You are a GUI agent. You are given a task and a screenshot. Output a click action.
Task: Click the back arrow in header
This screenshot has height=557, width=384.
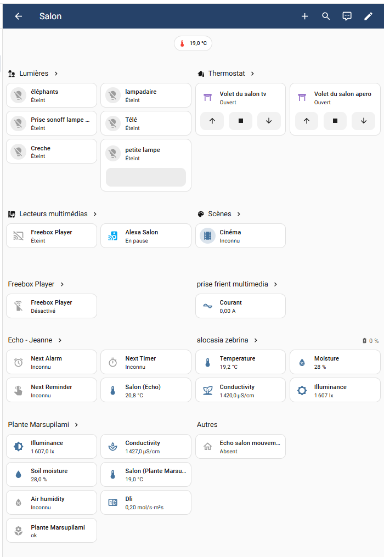point(19,16)
